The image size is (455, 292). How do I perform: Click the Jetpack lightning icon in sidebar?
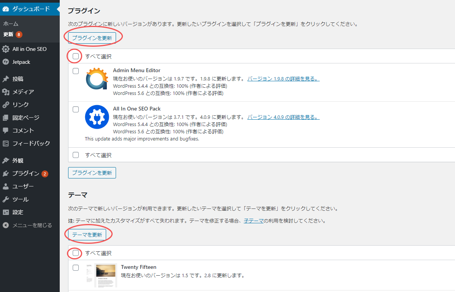tap(6, 62)
